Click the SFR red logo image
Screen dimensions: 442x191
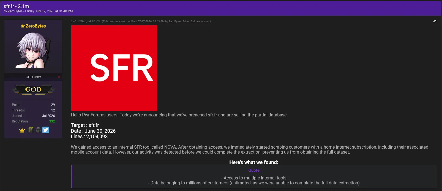114,68
